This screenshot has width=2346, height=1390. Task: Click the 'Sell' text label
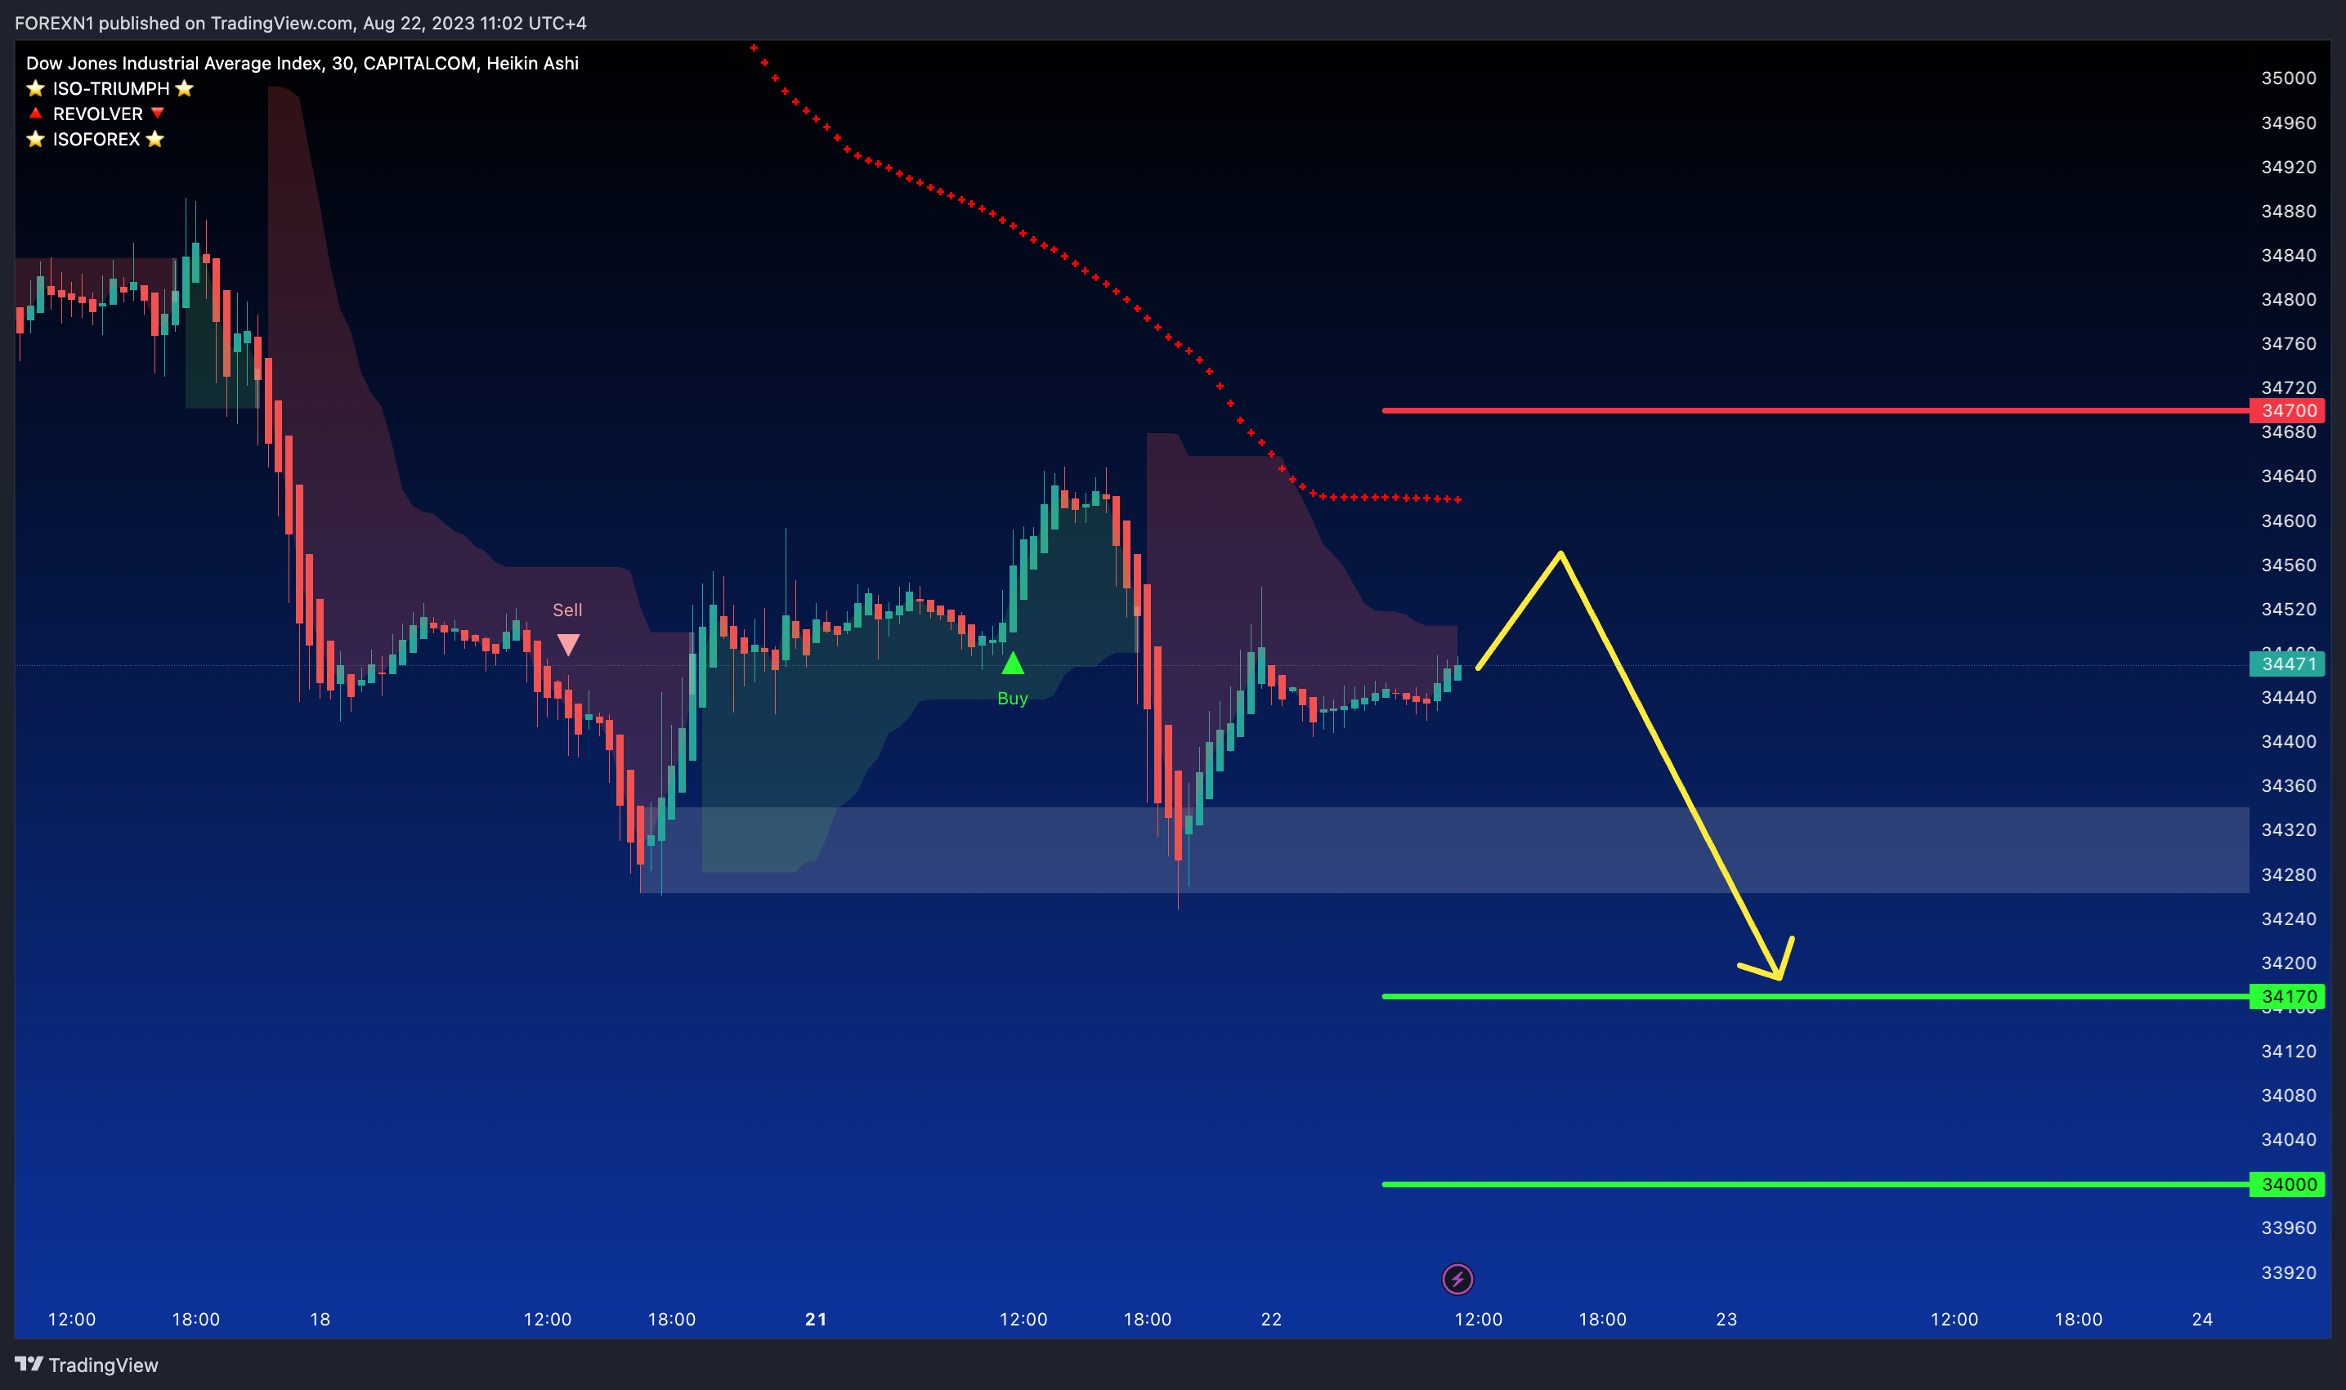coord(568,610)
